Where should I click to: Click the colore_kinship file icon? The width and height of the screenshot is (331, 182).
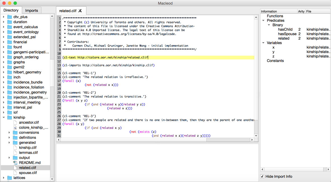15,127
